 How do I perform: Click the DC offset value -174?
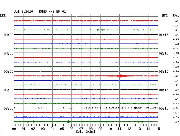tap(176, 30)
